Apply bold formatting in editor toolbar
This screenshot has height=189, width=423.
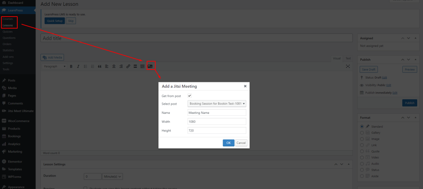click(x=71, y=67)
